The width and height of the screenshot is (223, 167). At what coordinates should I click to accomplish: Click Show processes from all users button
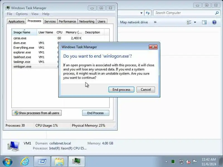(x=37, y=113)
